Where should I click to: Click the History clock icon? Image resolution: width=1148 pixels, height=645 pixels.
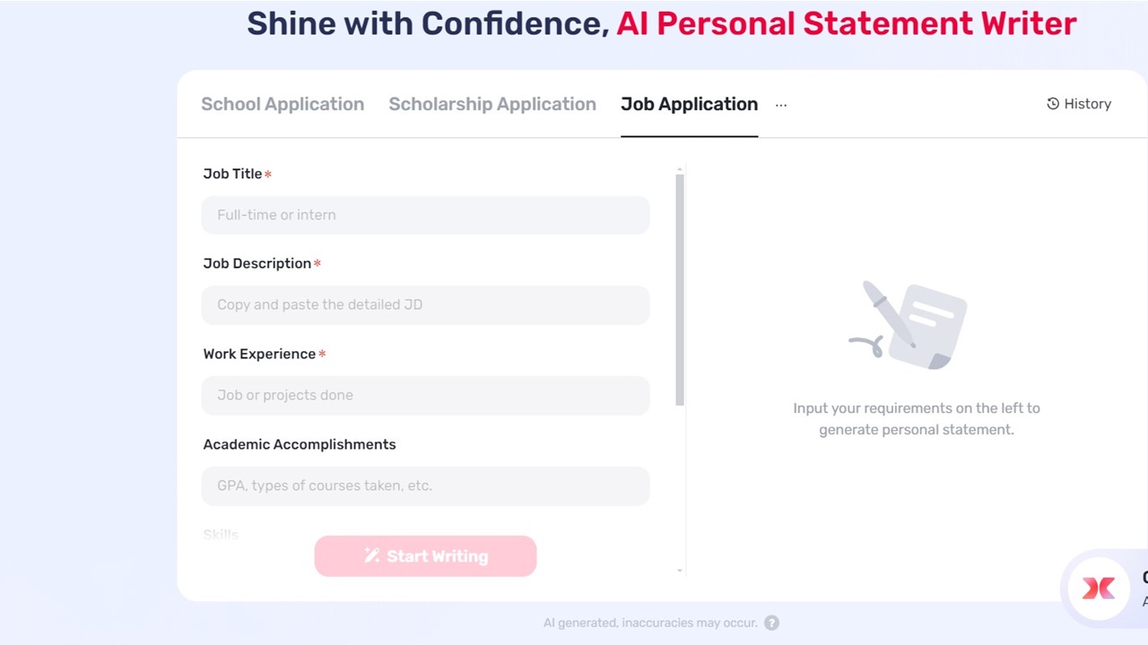[x=1053, y=104]
